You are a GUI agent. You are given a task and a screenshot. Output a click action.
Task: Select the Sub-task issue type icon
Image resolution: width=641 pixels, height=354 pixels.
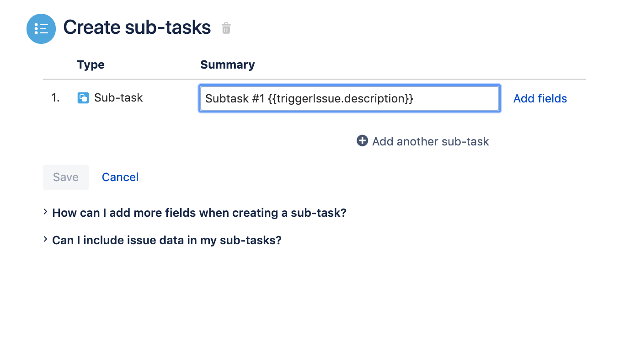[83, 97]
